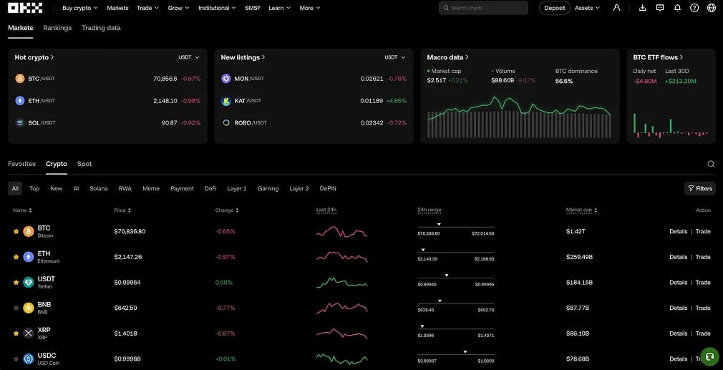Click USDC 24h range slider marker
Viewport: 723px width, 370px height.
click(465, 352)
